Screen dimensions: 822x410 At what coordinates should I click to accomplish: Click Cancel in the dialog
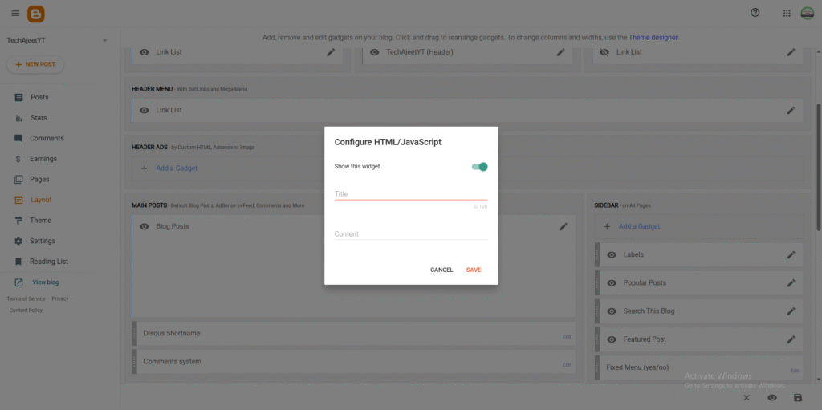point(442,270)
